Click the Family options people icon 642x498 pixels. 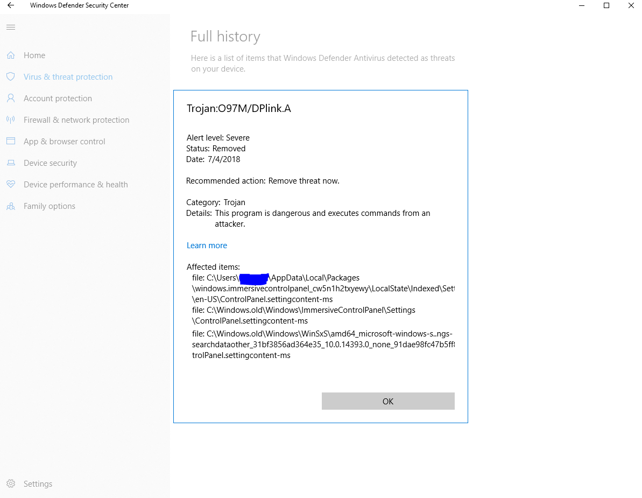pos(11,206)
